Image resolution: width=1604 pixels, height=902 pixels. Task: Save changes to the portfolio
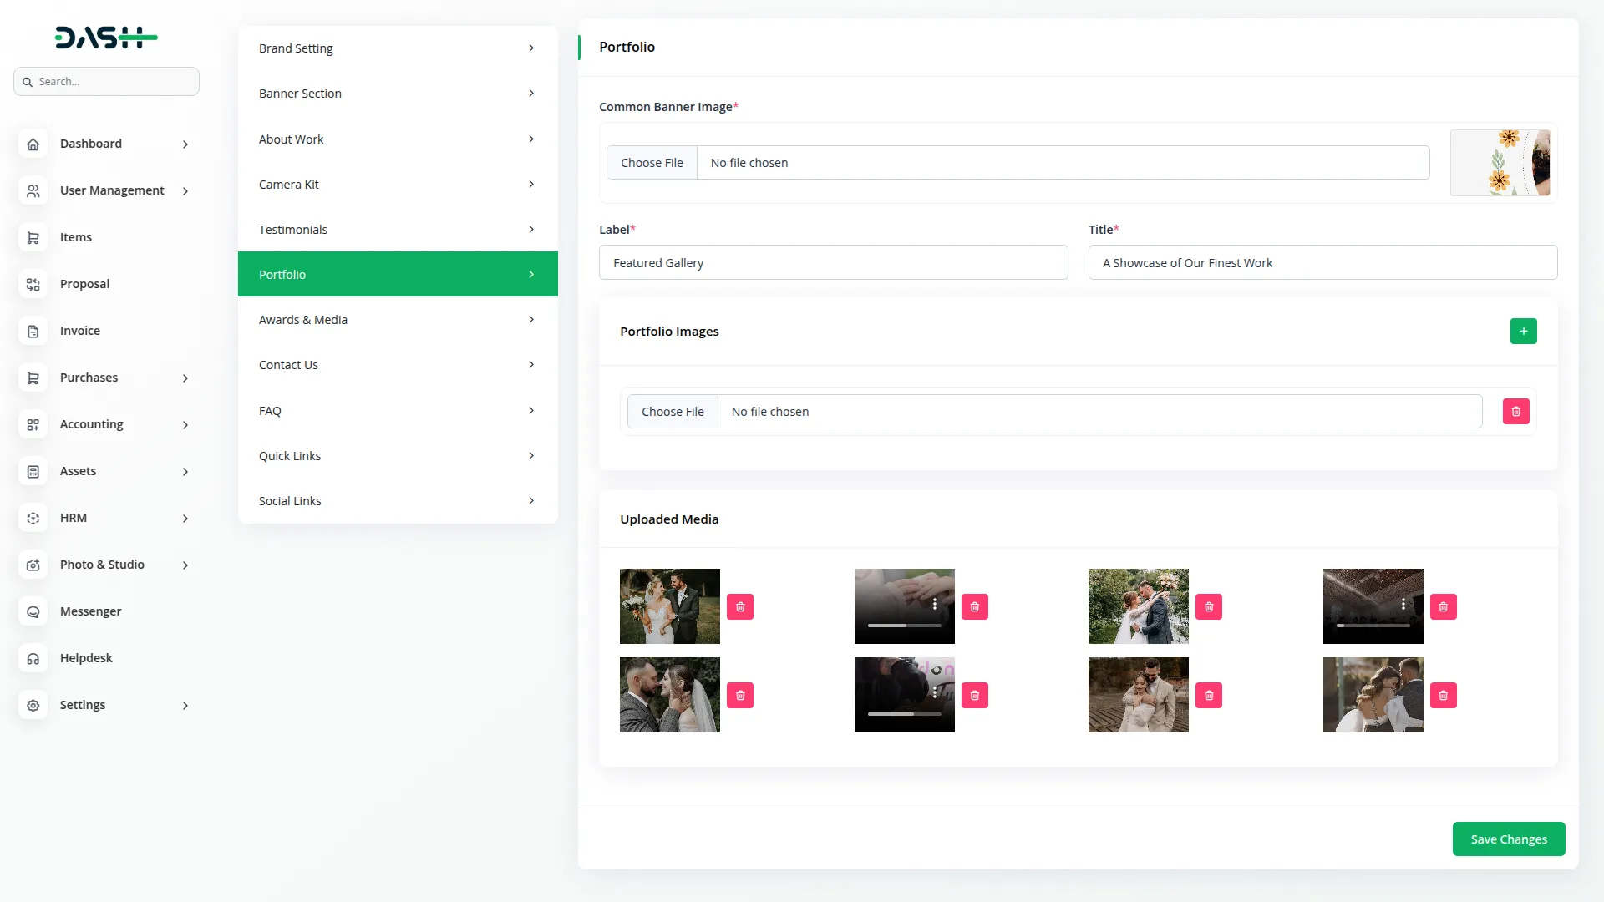click(1508, 839)
